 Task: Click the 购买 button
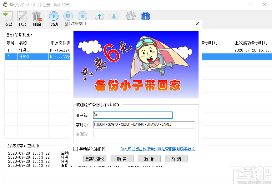point(122,159)
